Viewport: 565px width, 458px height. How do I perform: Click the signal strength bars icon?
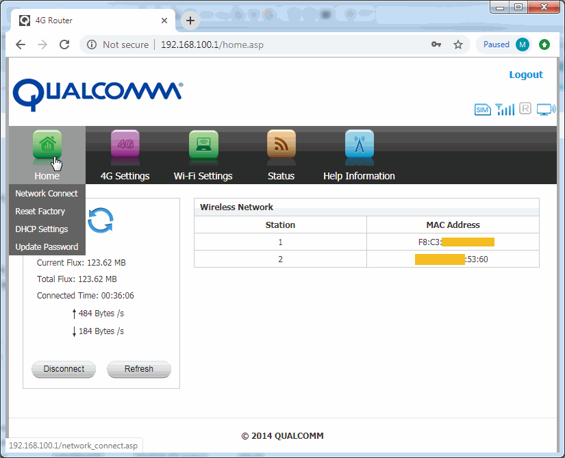505,110
